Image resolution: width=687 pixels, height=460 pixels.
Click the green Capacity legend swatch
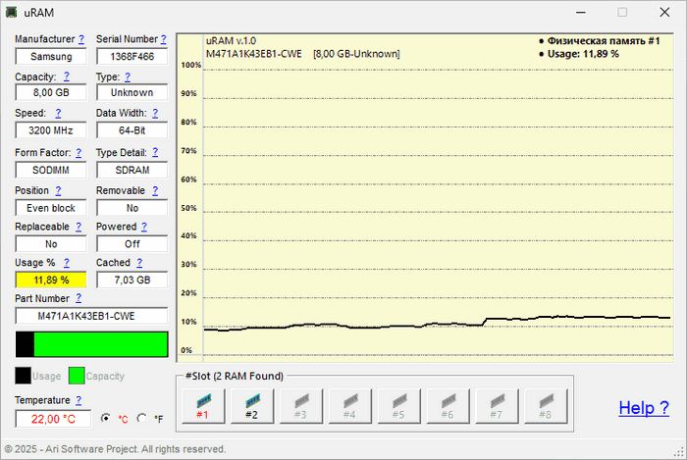77,376
